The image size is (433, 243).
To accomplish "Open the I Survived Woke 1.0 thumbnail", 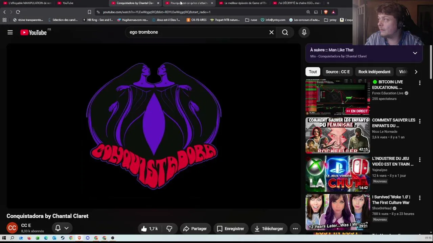I will click(x=338, y=212).
